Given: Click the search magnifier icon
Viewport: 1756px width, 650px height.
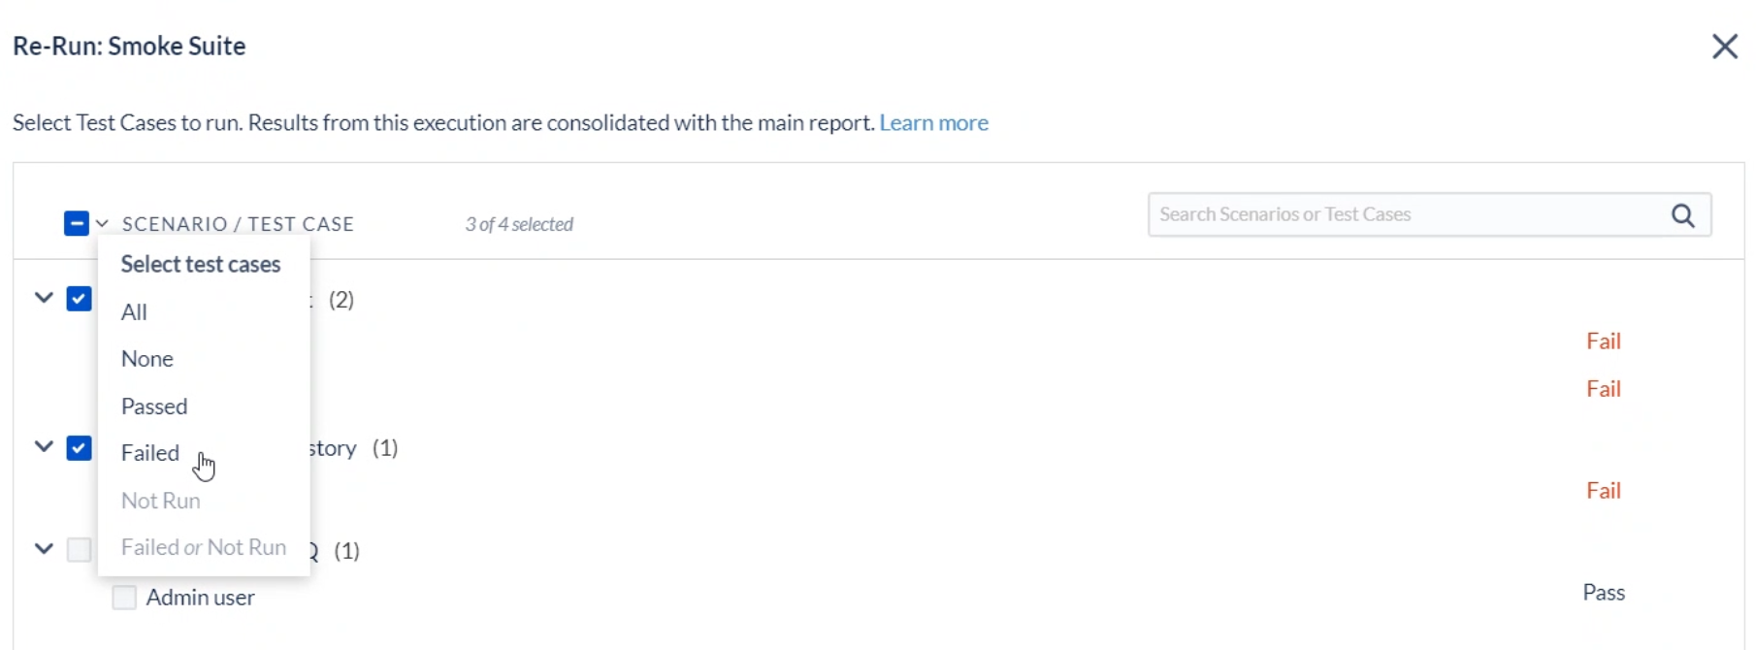Looking at the screenshot, I should point(1683,214).
